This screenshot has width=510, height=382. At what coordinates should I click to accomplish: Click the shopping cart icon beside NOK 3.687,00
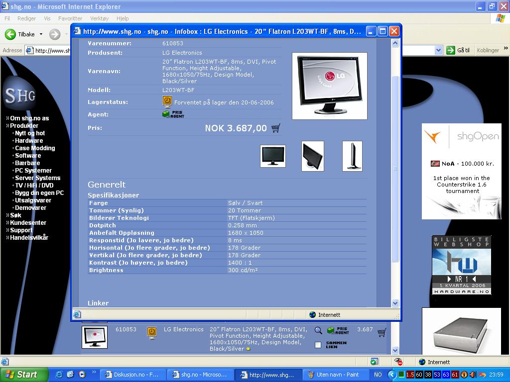coord(276,128)
